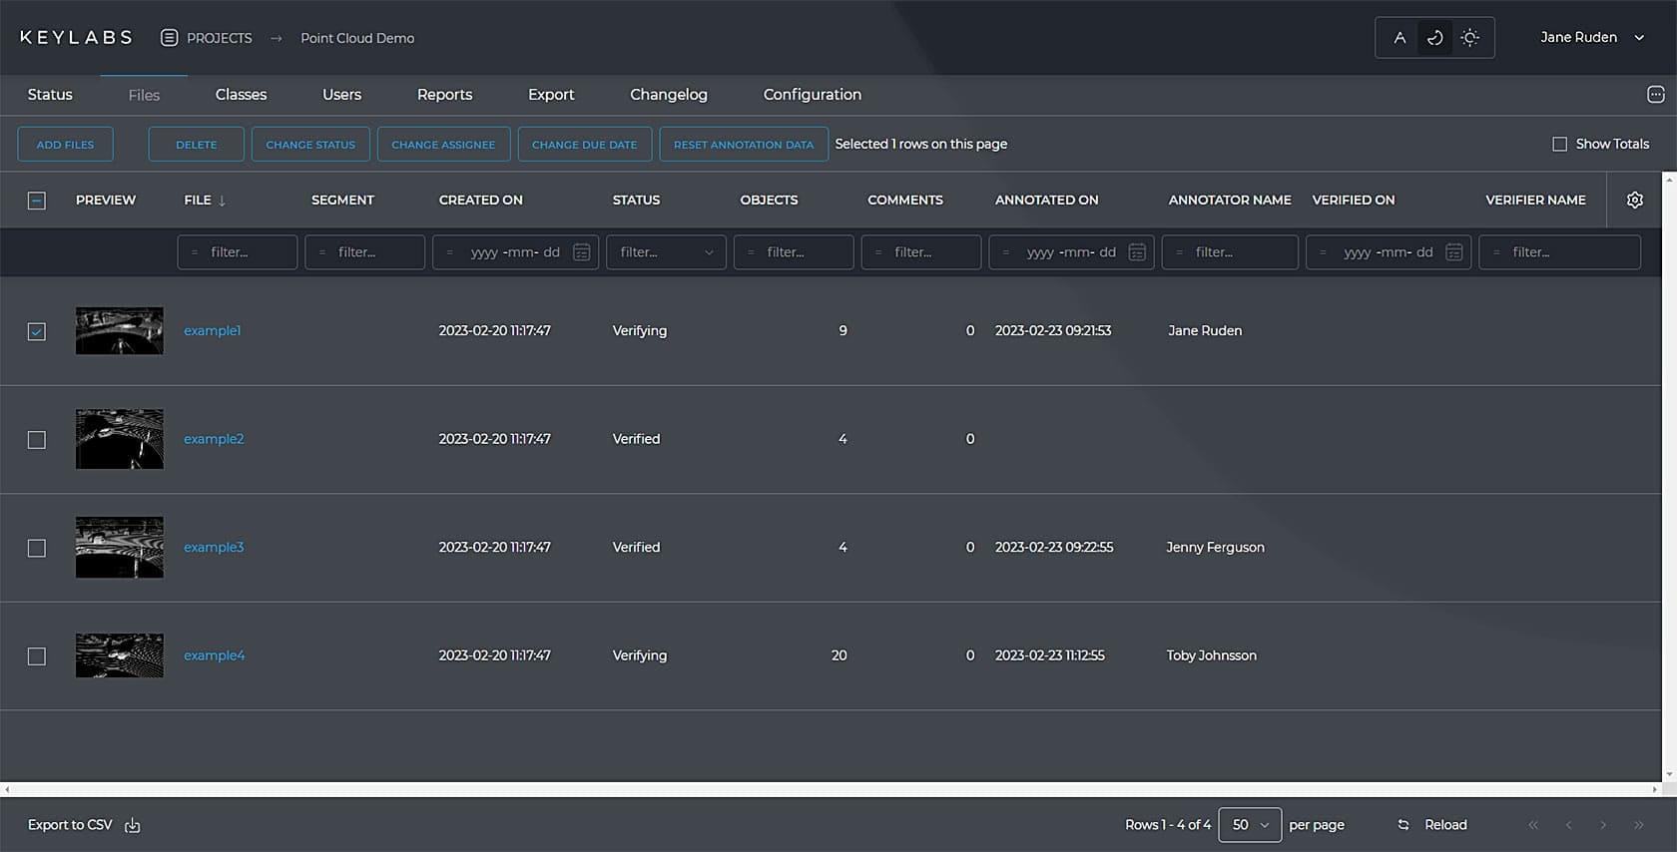Check the example3 row checkbox
The image size is (1677, 852).
coord(37,549)
